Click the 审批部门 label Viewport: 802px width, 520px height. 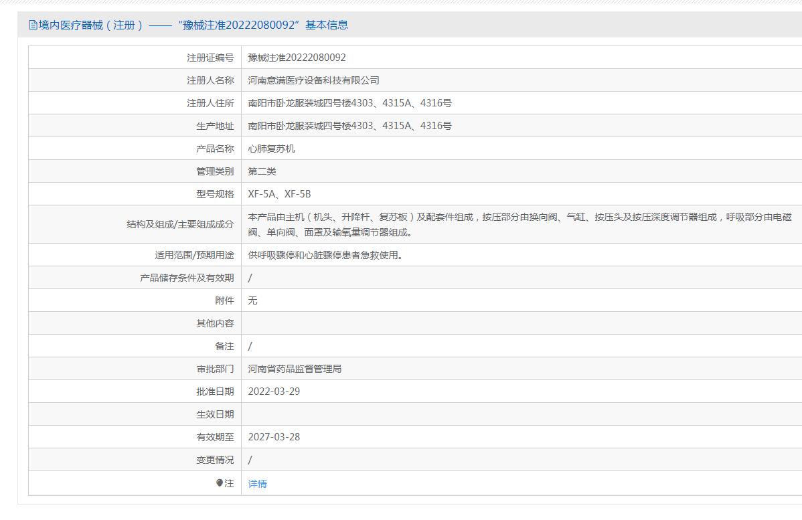click(x=215, y=369)
